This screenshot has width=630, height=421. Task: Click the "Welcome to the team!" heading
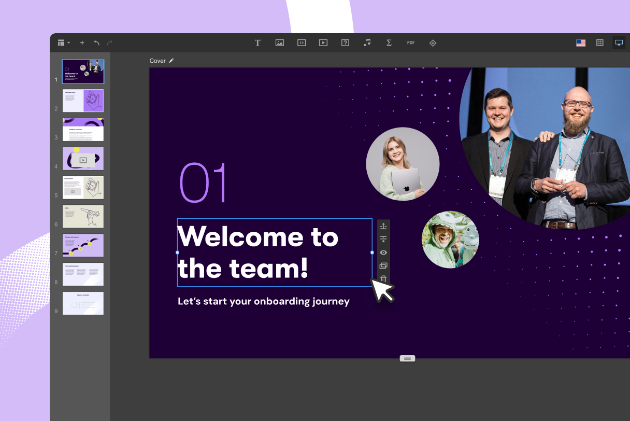(x=258, y=252)
